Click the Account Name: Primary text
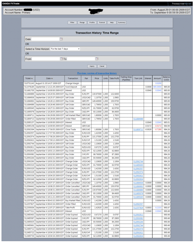Screen dimensions: 194x243 pos(18,12)
